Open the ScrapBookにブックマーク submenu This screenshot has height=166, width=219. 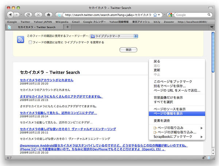(177, 137)
